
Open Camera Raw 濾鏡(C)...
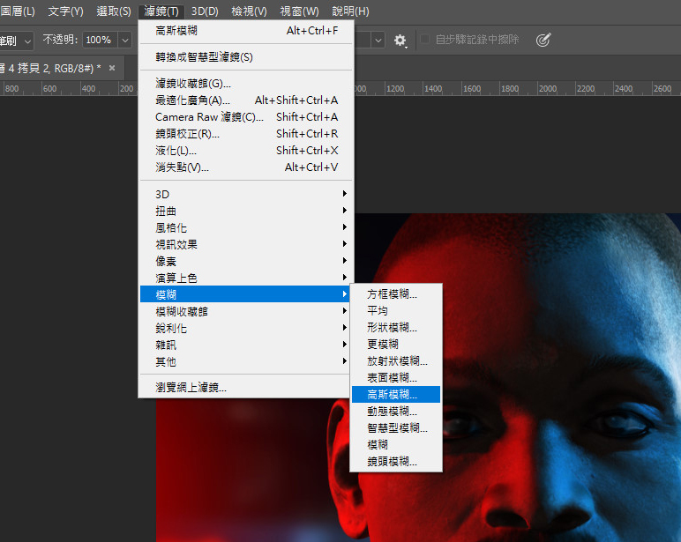[246, 116]
